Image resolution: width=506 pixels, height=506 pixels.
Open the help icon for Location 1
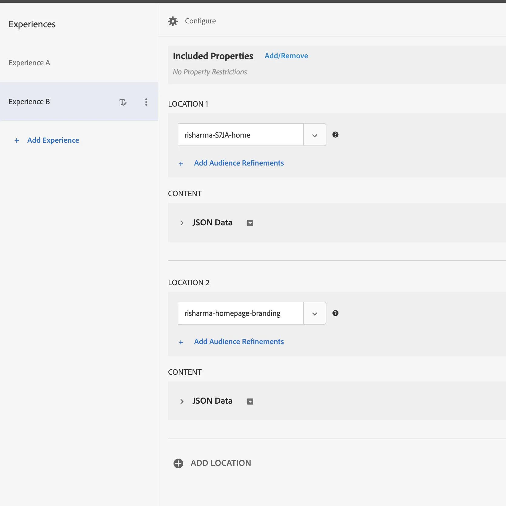pos(335,135)
